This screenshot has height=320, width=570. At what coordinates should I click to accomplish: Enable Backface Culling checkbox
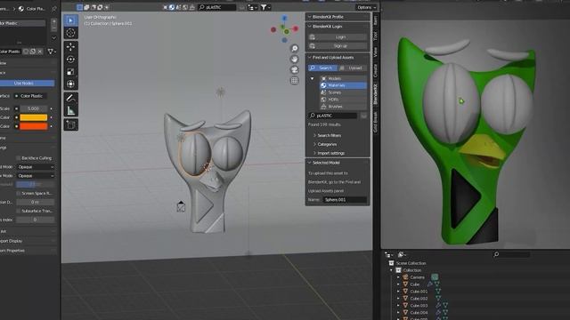pyautogui.click(x=18, y=158)
